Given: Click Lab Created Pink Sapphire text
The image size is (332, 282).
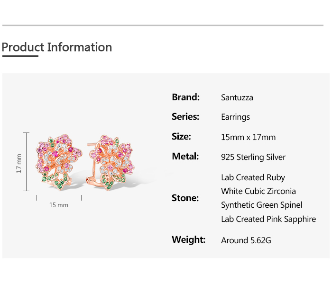Looking at the screenshot, I should [268, 219].
